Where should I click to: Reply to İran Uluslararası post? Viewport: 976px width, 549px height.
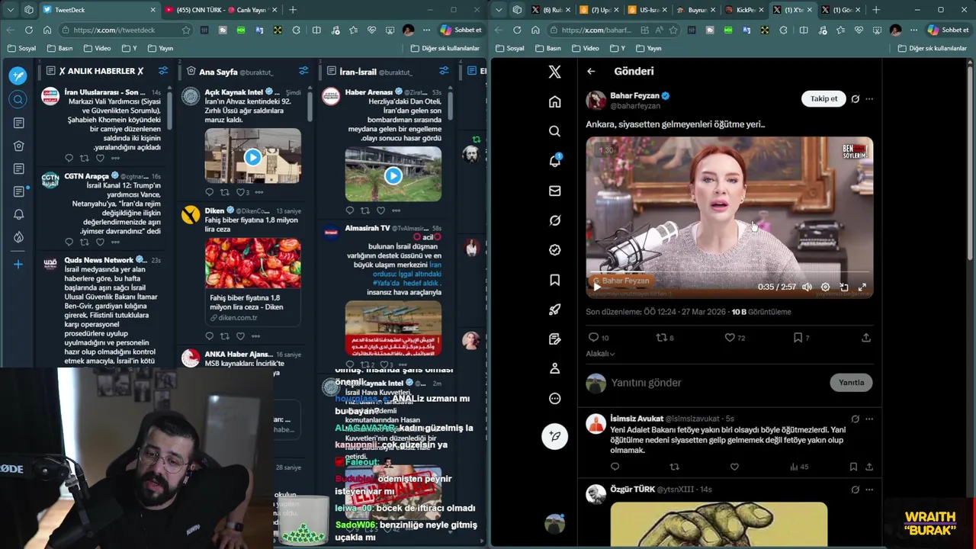[x=69, y=158]
